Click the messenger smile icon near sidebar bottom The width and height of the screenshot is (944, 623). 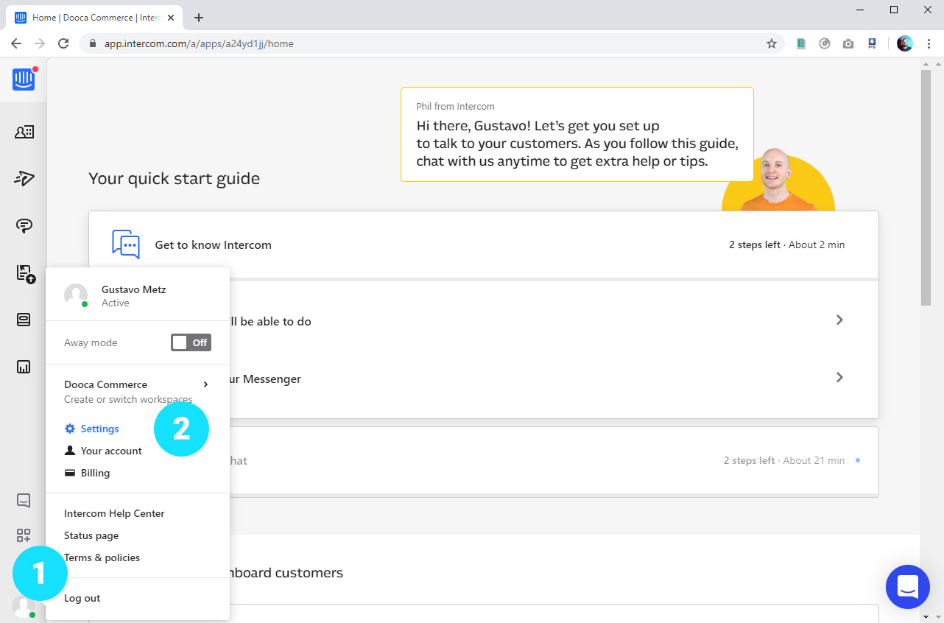point(24,501)
